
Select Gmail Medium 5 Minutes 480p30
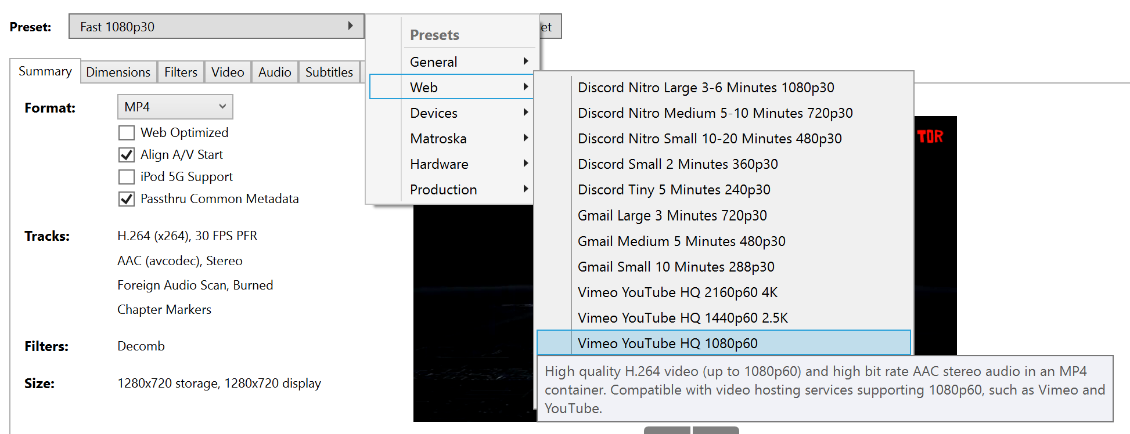click(x=724, y=241)
